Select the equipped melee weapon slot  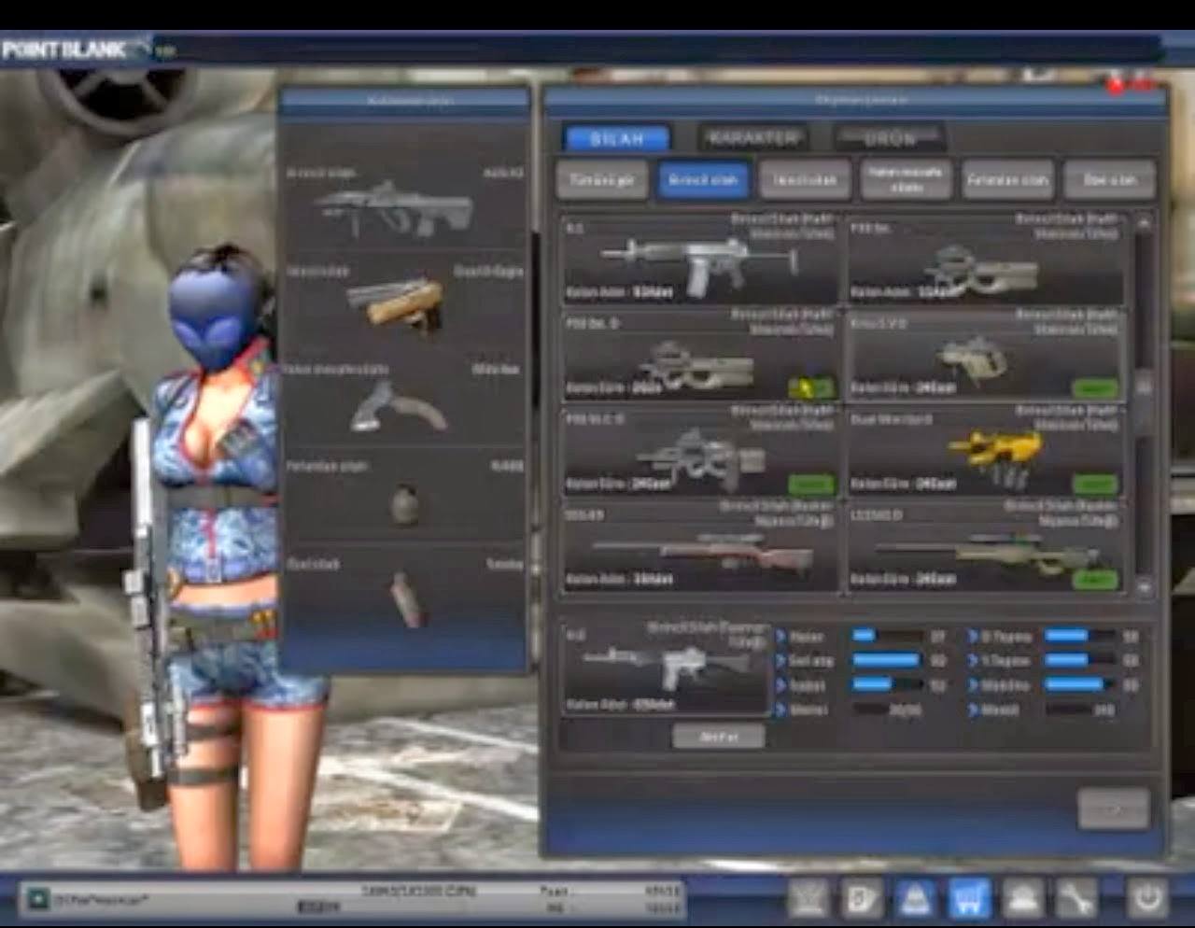pyautogui.click(x=404, y=401)
